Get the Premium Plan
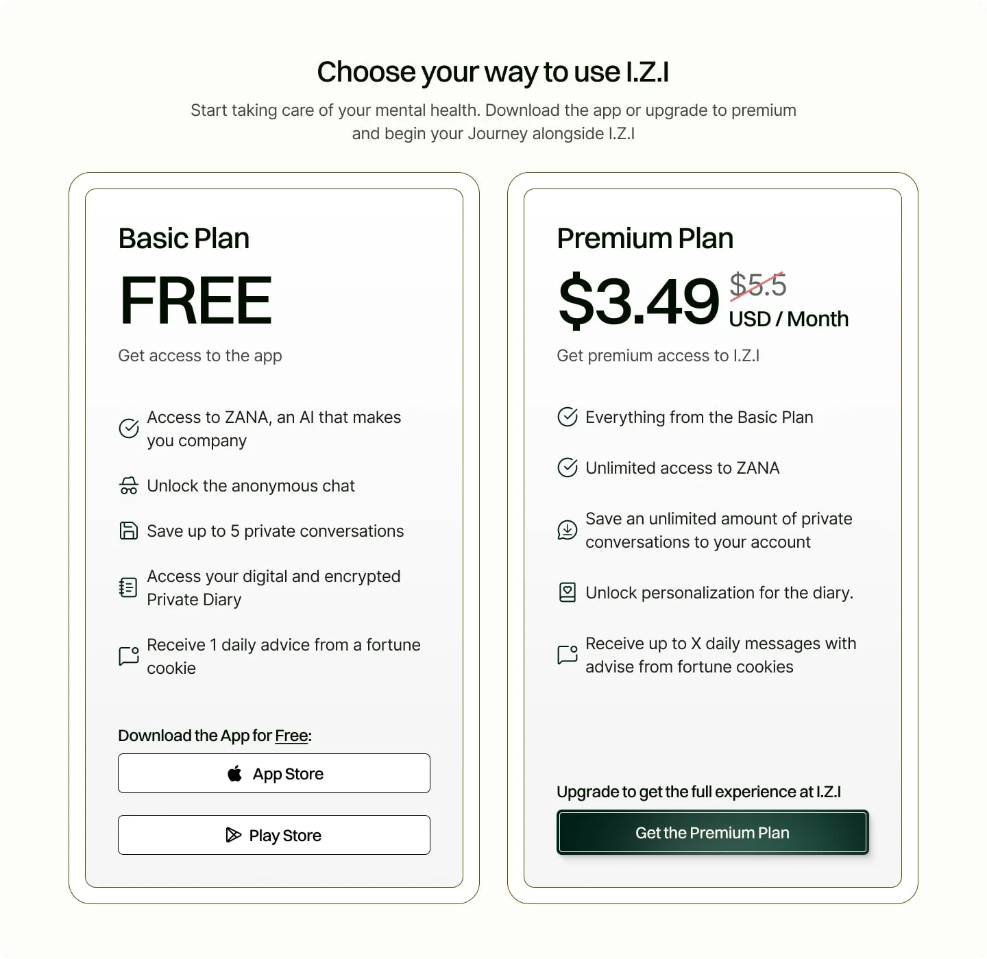This screenshot has width=987, height=959. [x=713, y=833]
